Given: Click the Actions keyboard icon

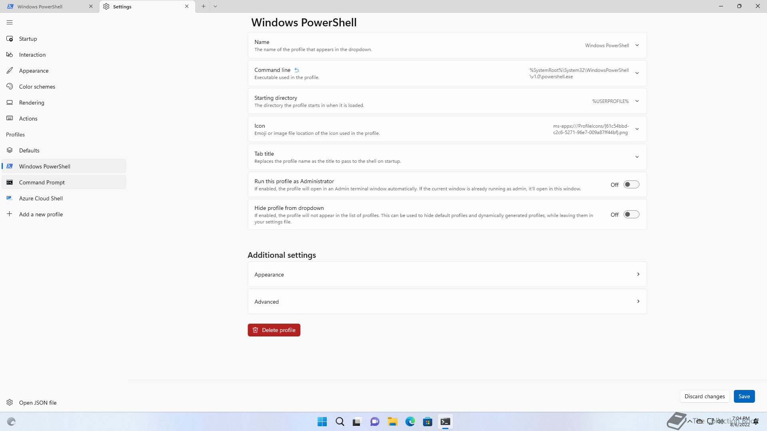Looking at the screenshot, I should [x=10, y=119].
